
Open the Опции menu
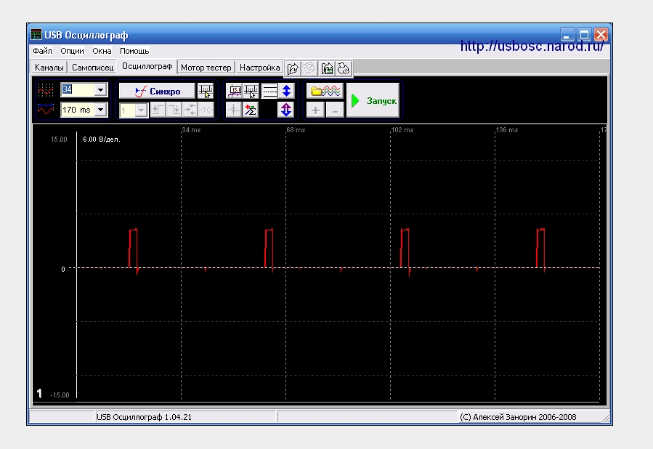coord(72,51)
